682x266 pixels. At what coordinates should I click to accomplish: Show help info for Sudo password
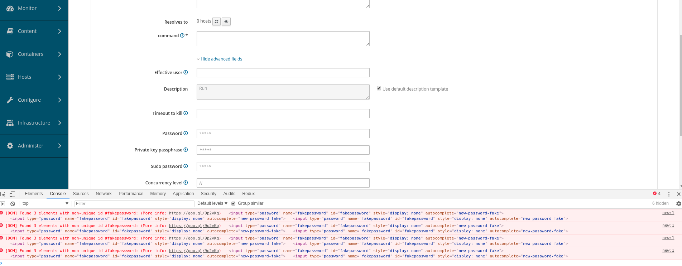pyautogui.click(x=186, y=166)
